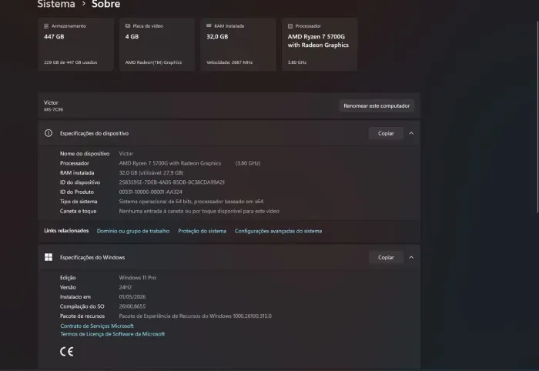Screen dimensions: 539x371
Task: Select product ID 00331-10000-00001-AA324
Action: 151,192
